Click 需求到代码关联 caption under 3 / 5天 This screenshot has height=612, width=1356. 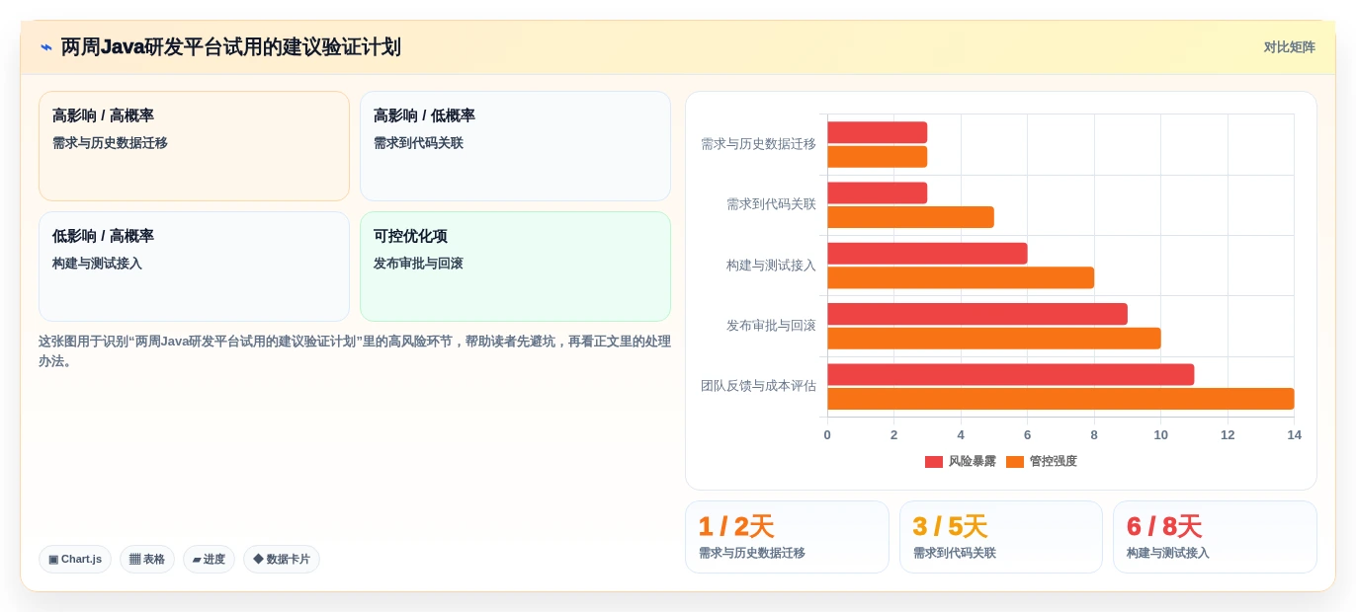pos(954,553)
